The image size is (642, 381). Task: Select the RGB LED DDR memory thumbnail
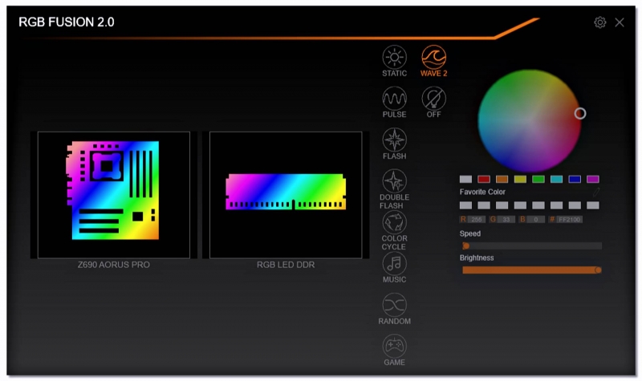(286, 195)
